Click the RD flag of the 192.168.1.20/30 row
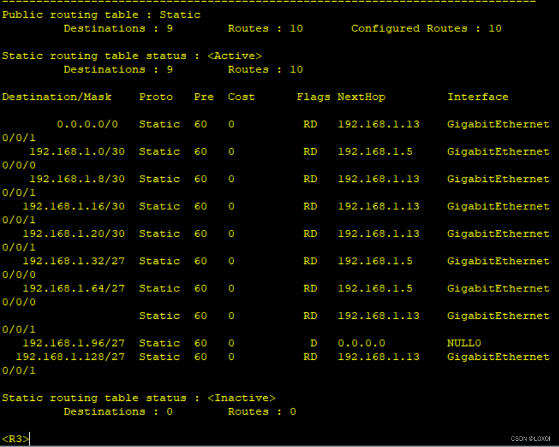This screenshot has height=447, width=559. tap(310, 234)
